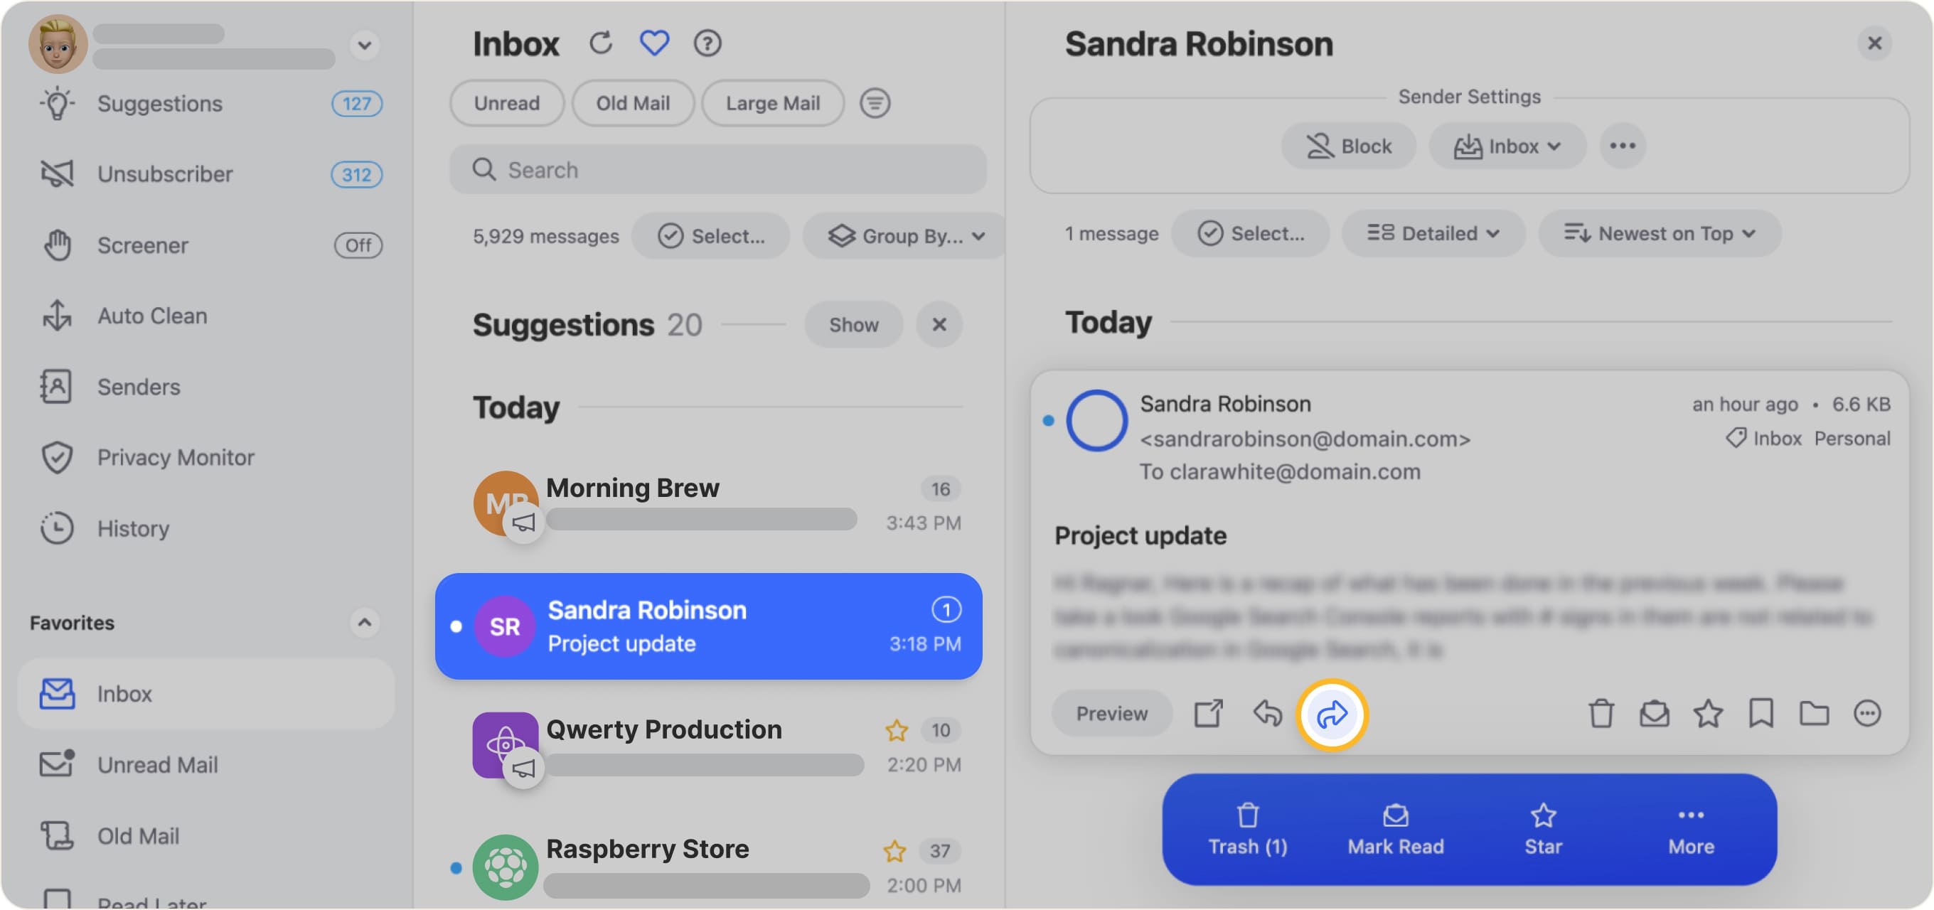Image resolution: width=1934 pixels, height=910 pixels.
Task: Toggle the Screener Off switch
Action: click(358, 245)
